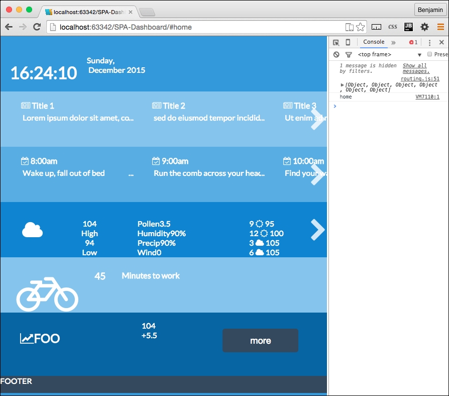
Task: Advance the schedule row with right chevron
Action: [x=317, y=174]
